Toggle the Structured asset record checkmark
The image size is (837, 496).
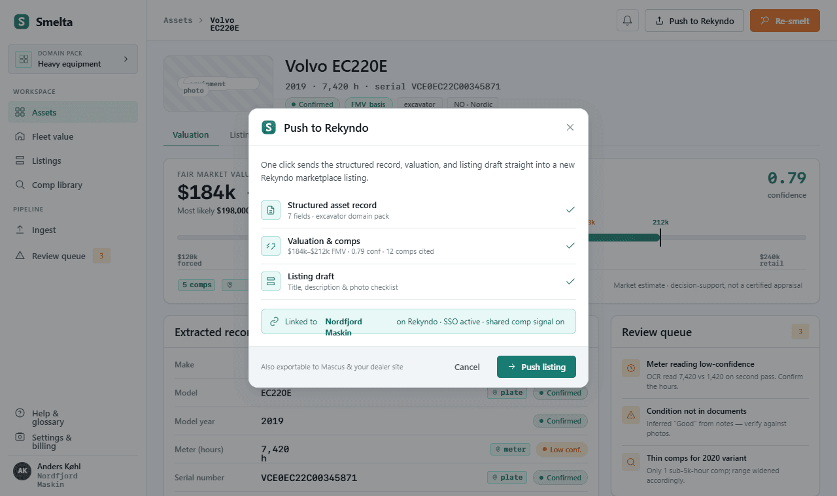point(570,209)
